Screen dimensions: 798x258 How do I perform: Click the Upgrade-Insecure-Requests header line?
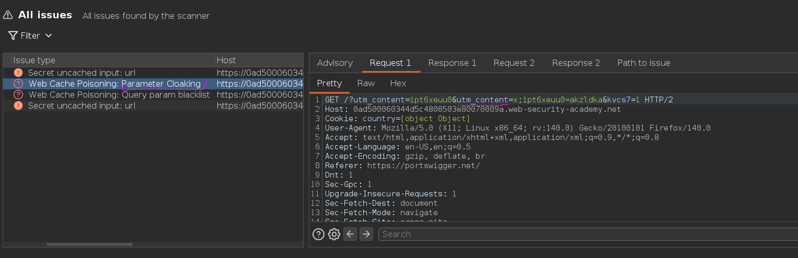click(x=390, y=194)
